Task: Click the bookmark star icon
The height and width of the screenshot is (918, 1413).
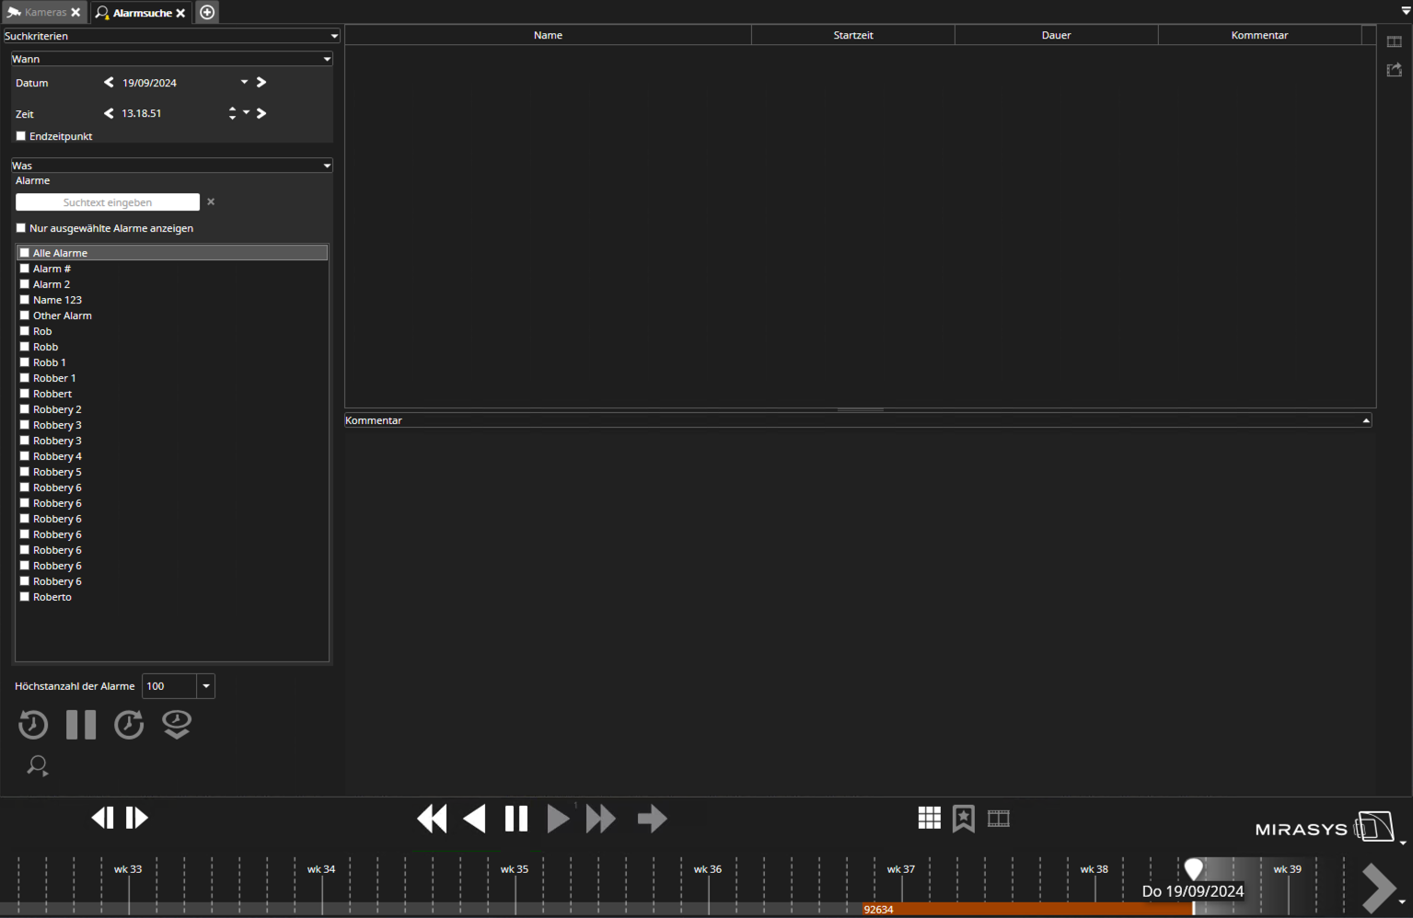Action: pos(964,818)
